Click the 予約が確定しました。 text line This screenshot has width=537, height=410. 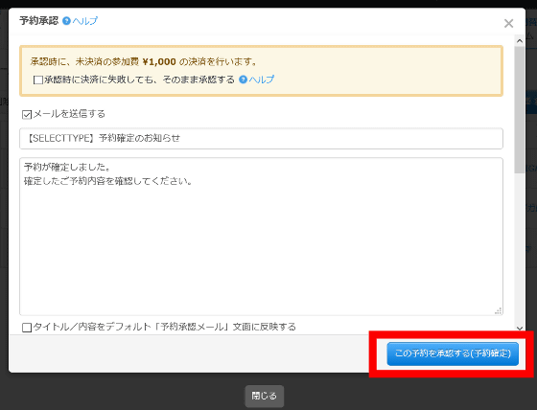point(67,167)
